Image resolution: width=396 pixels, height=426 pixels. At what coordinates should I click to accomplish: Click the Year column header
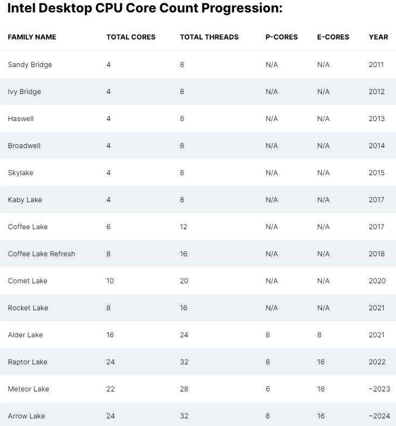pos(378,37)
